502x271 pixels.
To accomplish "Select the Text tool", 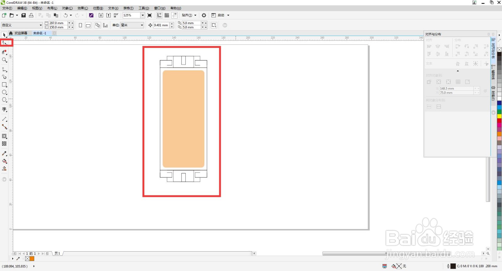I will pyautogui.click(x=4, y=109).
